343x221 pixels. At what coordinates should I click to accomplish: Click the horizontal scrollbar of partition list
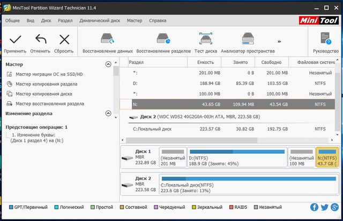[192, 140]
